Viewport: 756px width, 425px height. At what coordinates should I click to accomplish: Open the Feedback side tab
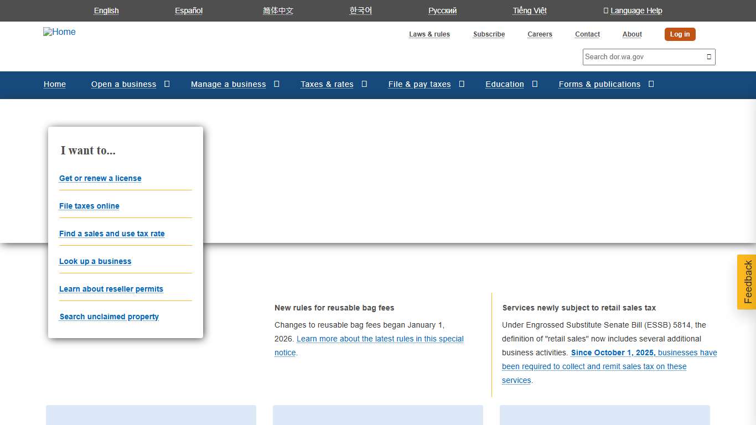(747, 282)
